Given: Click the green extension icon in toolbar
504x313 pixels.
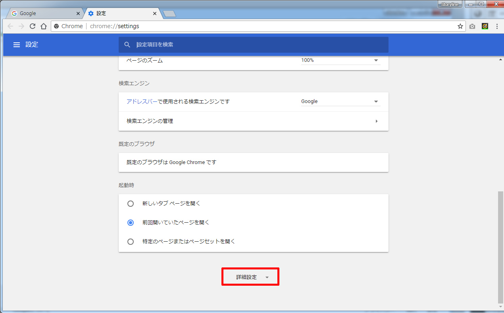Looking at the screenshot, I should tap(485, 26).
